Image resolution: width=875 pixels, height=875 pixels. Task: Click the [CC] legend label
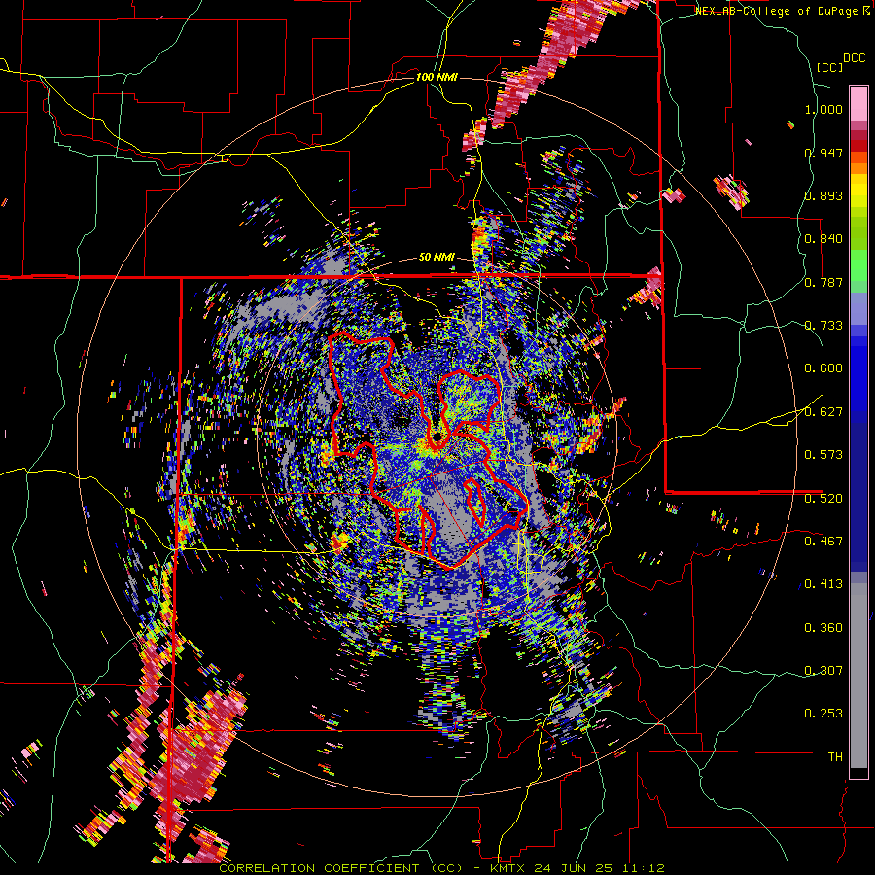click(x=829, y=67)
